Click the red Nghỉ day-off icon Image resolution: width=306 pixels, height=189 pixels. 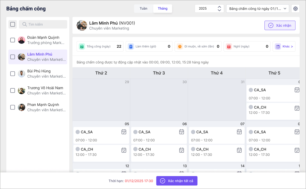[229, 46]
